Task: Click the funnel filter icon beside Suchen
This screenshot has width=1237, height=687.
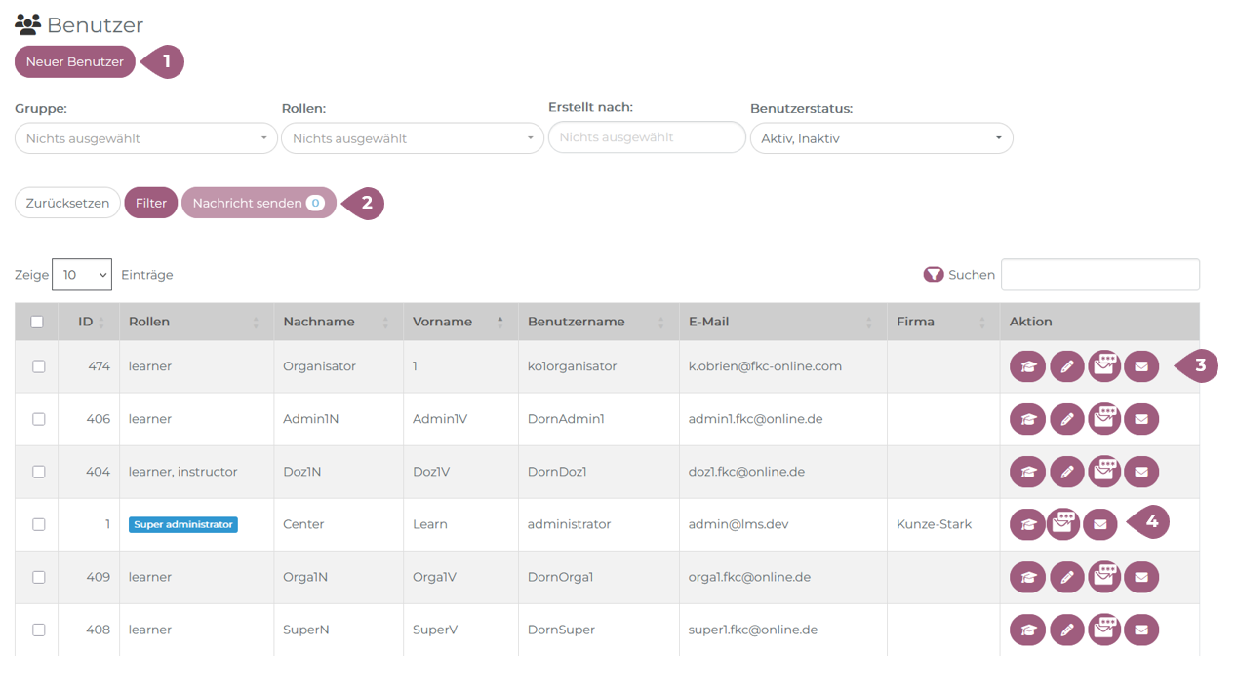Action: pos(933,275)
